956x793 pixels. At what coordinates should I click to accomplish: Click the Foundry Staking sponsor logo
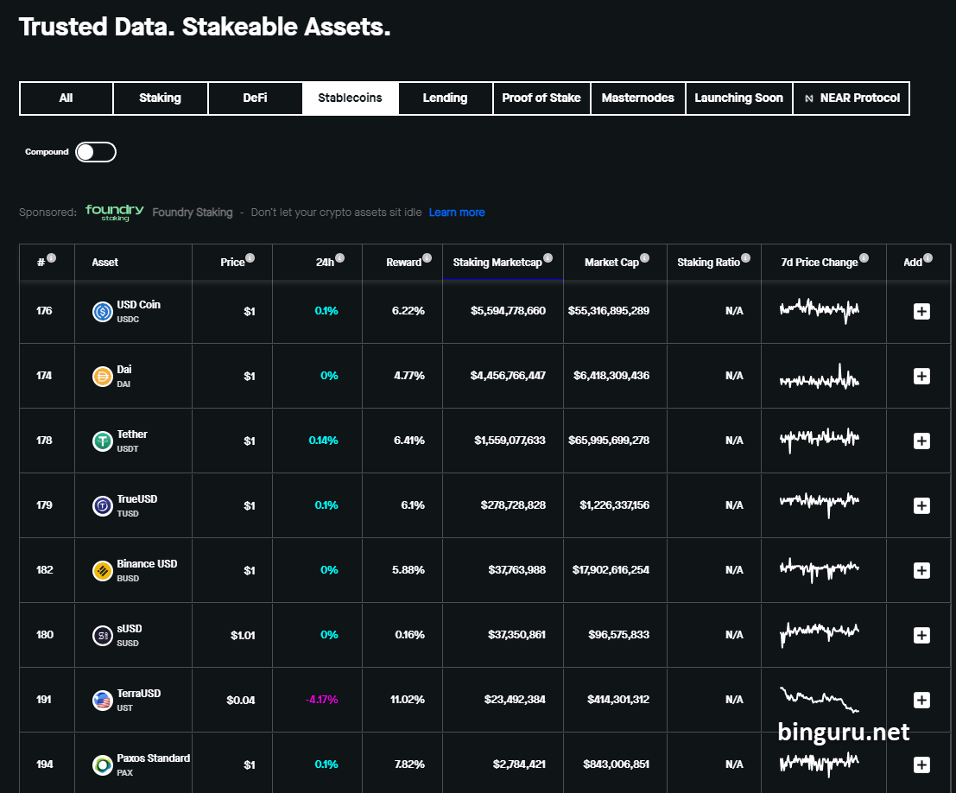pos(115,213)
